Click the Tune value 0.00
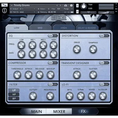Image resolution: width=118 pixels, height=118 pixels. 90,9
